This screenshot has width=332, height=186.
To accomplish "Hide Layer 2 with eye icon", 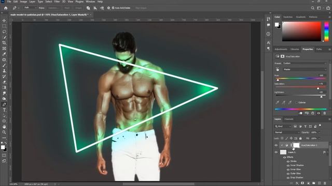I will click(x=276, y=152).
